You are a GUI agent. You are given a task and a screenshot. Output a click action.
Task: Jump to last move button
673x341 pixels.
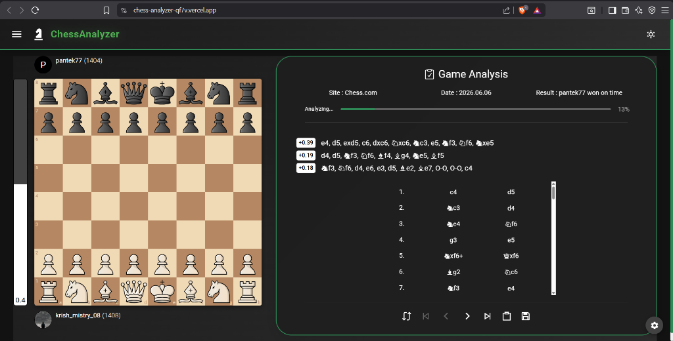click(487, 316)
